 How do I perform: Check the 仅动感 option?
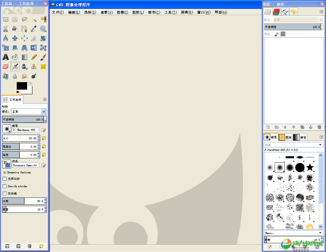[x=4, y=194]
